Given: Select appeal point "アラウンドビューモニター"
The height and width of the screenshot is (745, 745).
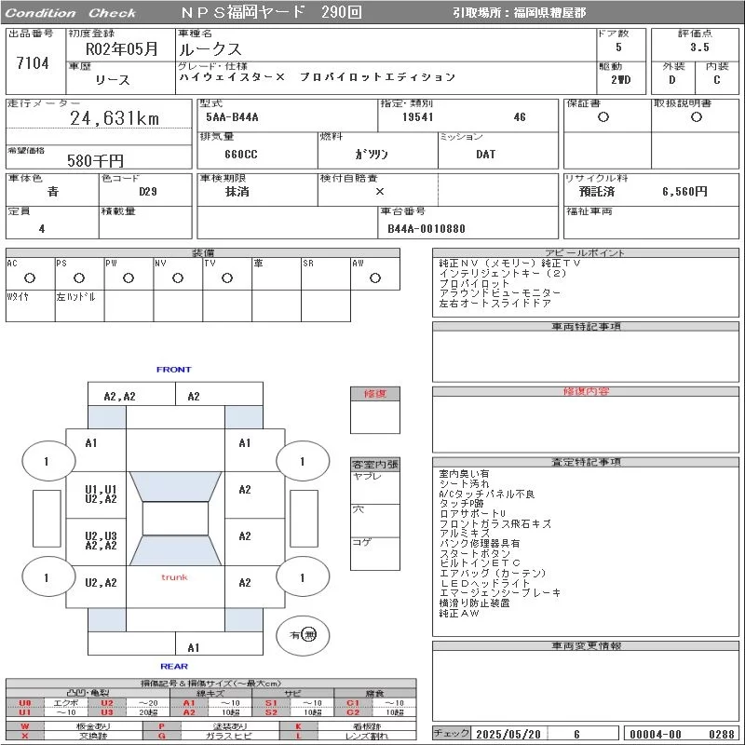Looking at the screenshot, I should point(500,293).
